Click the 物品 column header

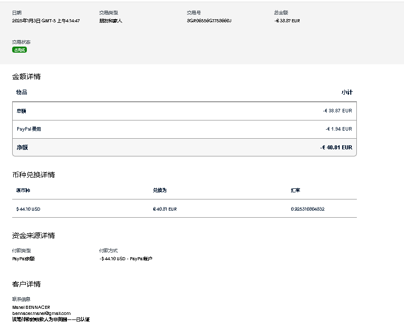click(22, 92)
